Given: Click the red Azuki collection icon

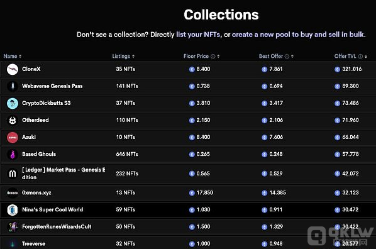Looking at the screenshot, I should click(13, 138).
